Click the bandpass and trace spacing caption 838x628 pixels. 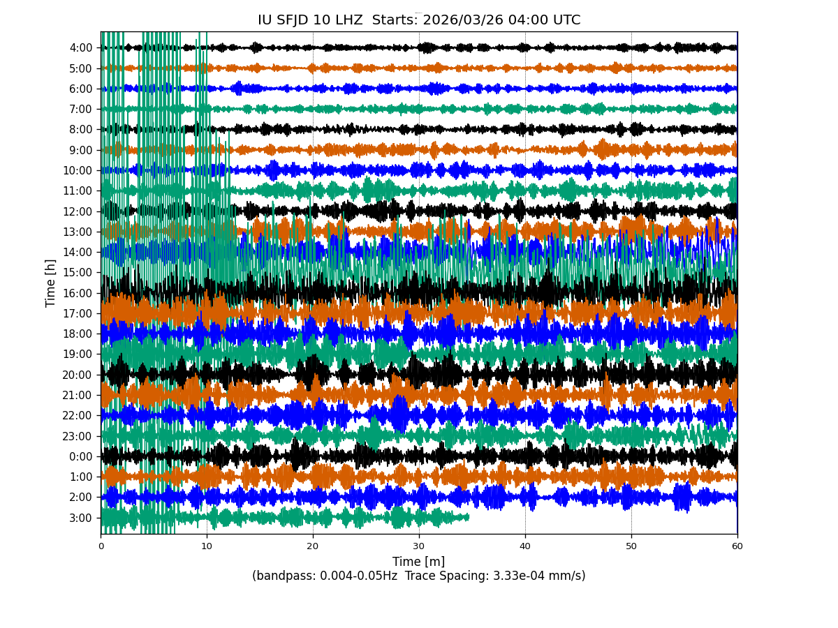[419, 576]
